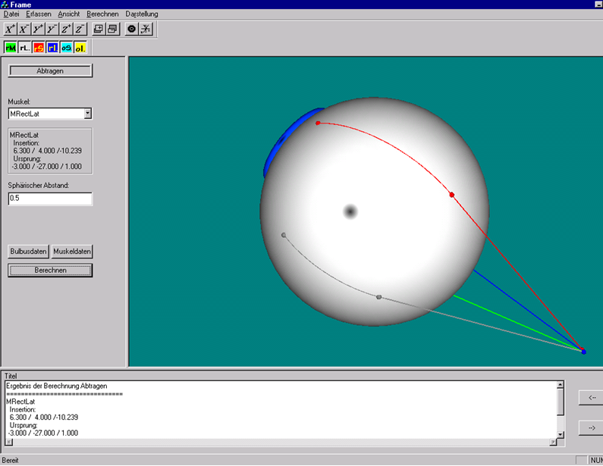
Task: Select the Y- axis view icon
Action: [52, 29]
